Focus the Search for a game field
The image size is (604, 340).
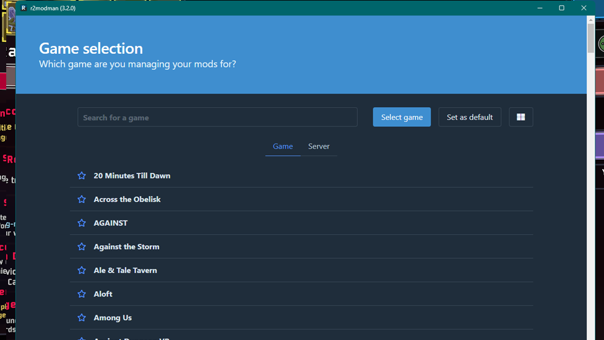tap(217, 117)
